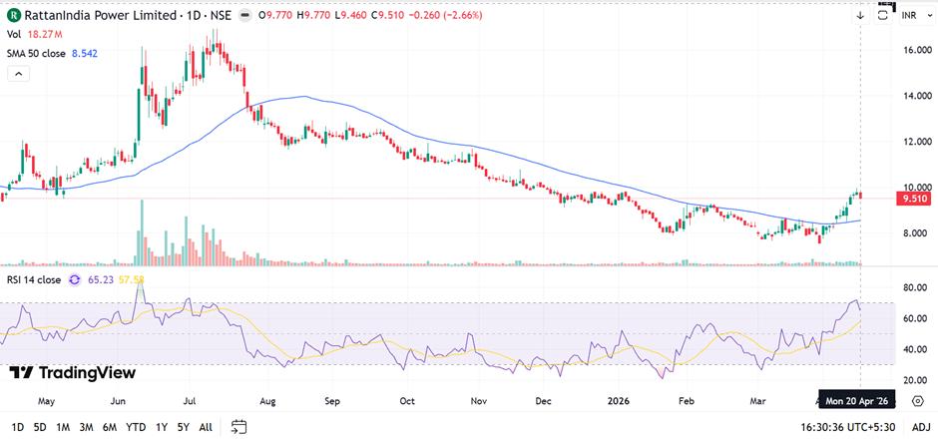Click the down-arrow icon beside the INR selector

(860, 16)
